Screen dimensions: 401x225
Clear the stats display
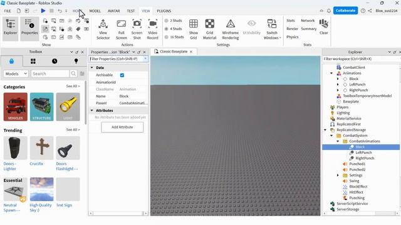pyautogui.click(x=323, y=26)
